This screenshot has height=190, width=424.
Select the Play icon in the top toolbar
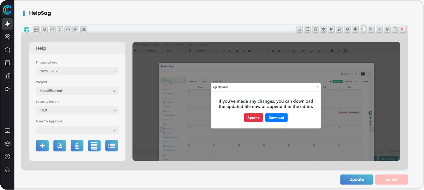(60, 29)
